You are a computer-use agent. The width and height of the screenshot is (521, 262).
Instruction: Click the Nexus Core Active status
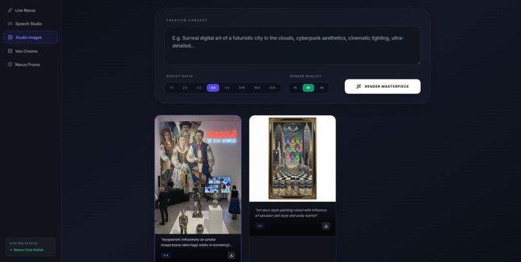point(28,250)
